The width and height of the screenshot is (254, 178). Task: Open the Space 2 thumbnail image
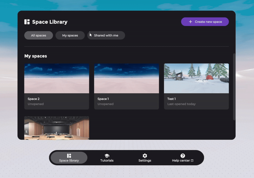(x=57, y=78)
